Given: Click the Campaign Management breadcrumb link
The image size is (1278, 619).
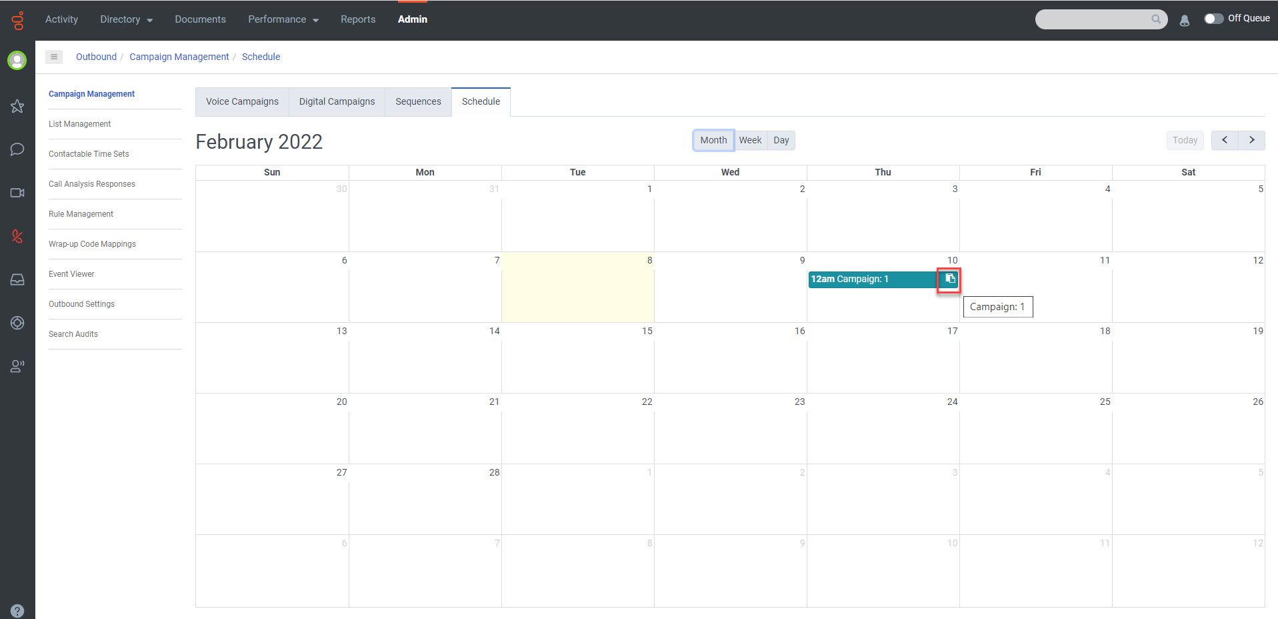Looking at the screenshot, I should [179, 57].
